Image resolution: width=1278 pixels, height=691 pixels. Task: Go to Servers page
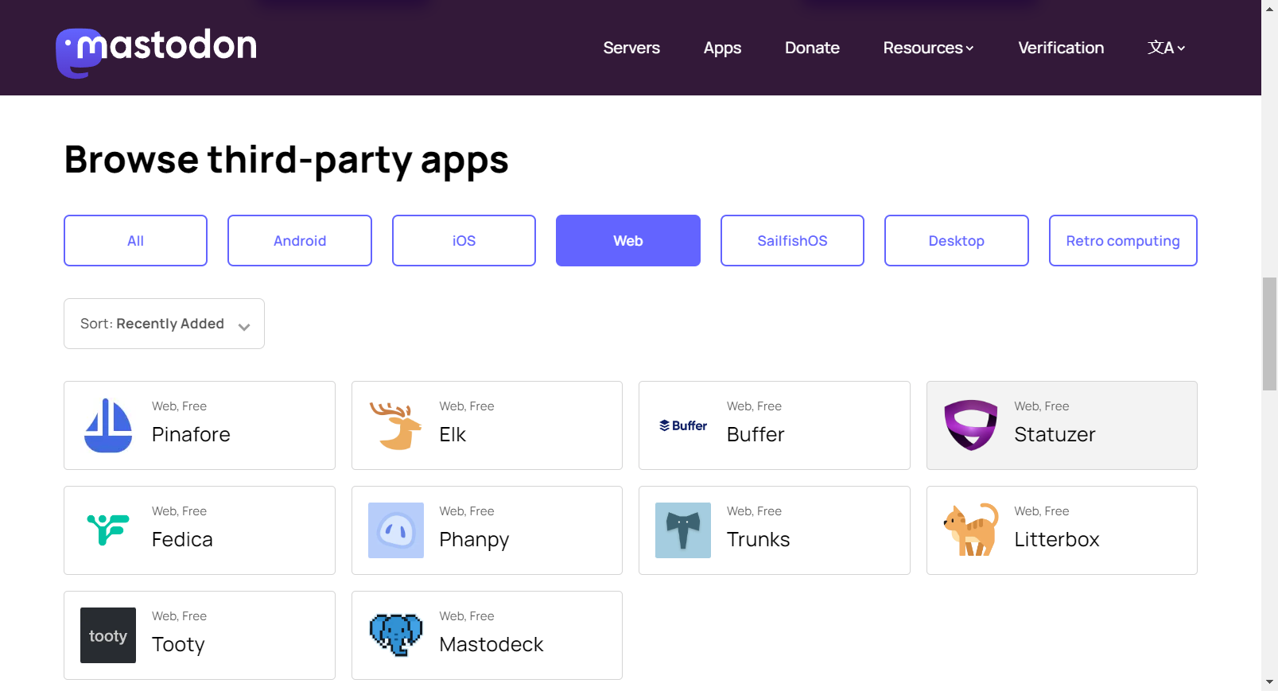point(631,48)
